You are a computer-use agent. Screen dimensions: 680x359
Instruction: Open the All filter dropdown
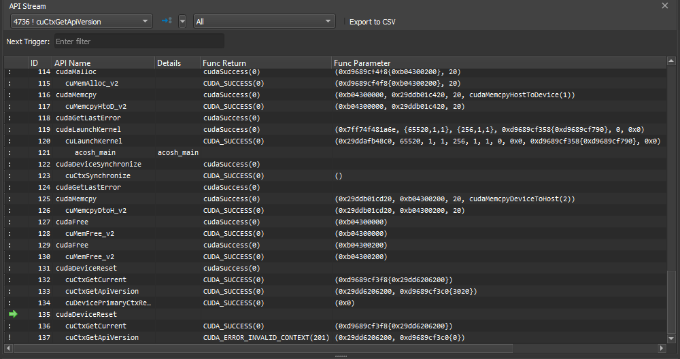264,22
